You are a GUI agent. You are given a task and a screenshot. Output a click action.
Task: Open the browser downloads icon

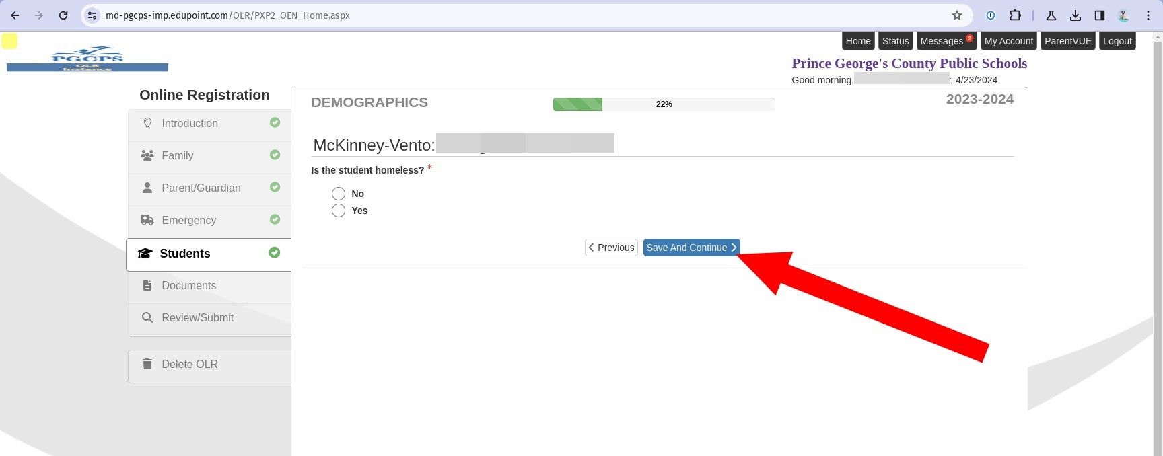point(1076,15)
